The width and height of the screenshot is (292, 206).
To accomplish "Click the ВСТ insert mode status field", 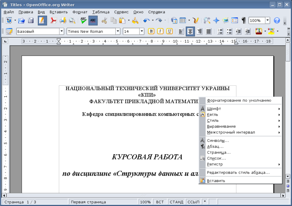I will tap(160, 202).
